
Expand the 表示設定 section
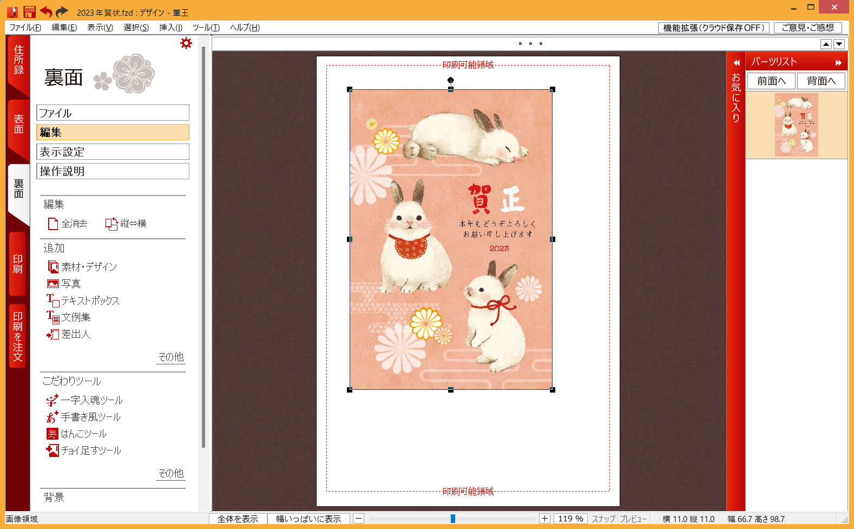pyautogui.click(x=113, y=152)
